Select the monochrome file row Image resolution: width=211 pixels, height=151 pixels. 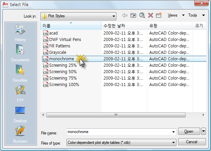pyautogui.click(x=124, y=59)
